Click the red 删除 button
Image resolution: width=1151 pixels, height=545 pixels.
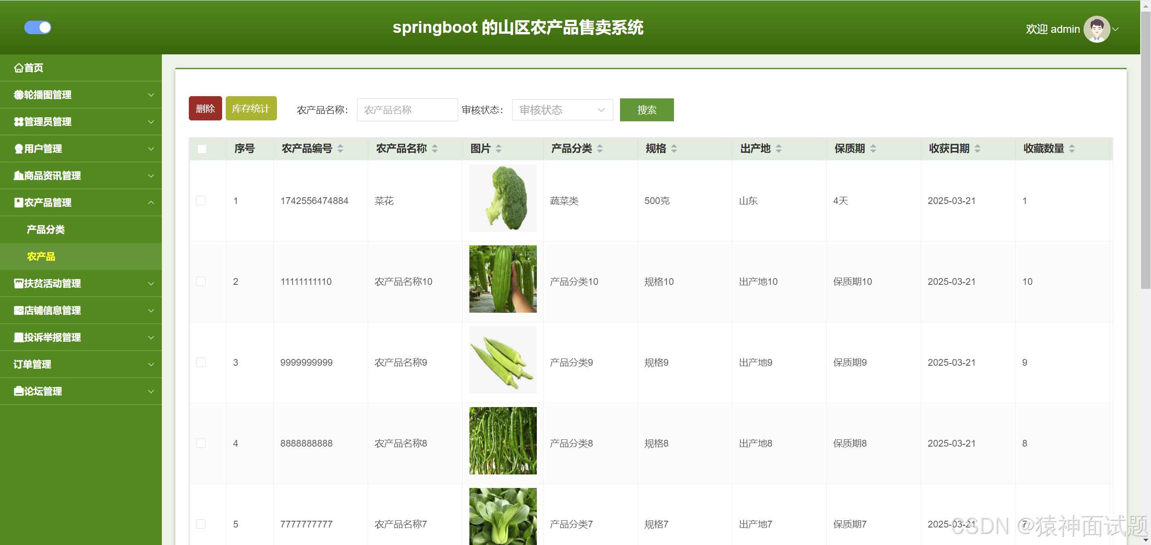point(205,109)
